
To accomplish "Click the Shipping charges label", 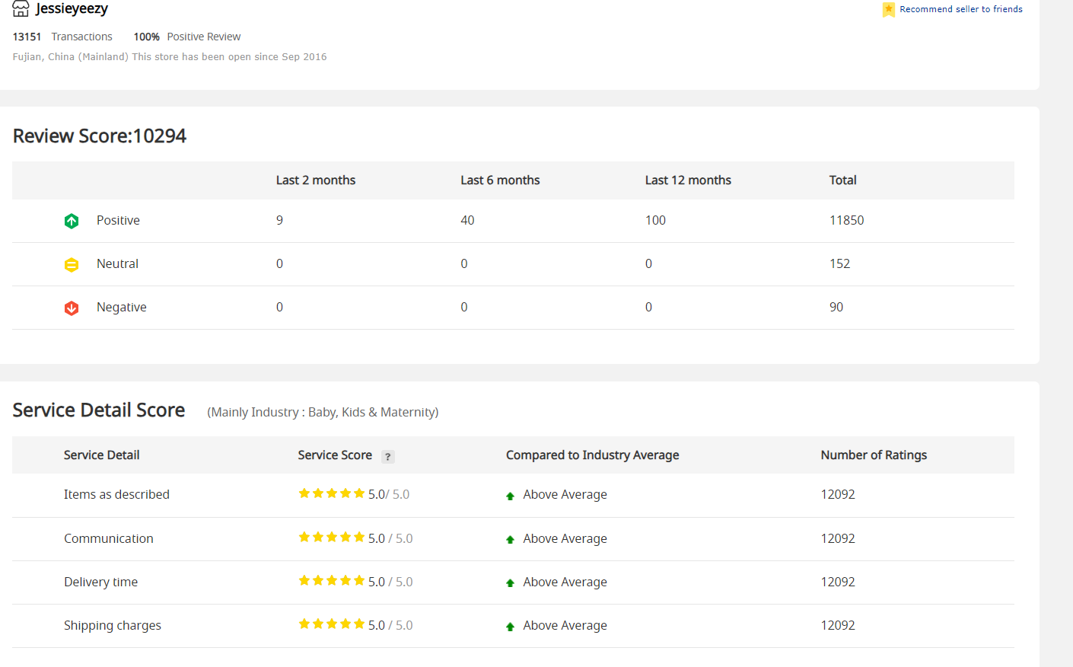I will [113, 625].
